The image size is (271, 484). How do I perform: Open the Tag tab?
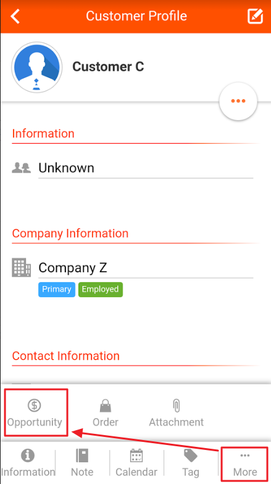(x=191, y=462)
